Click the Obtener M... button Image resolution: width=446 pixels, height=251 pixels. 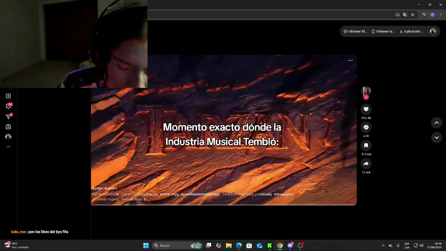tap(355, 31)
